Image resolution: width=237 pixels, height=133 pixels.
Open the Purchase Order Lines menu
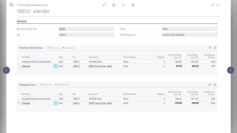(x=31, y=48)
